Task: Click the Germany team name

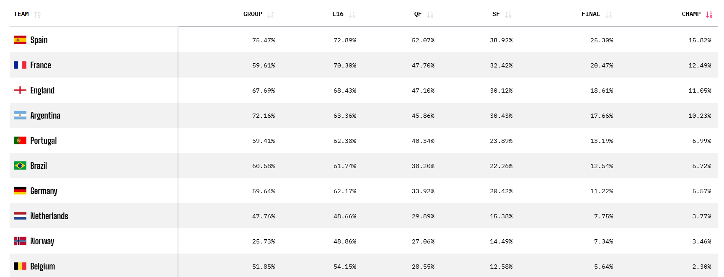Action: click(44, 191)
